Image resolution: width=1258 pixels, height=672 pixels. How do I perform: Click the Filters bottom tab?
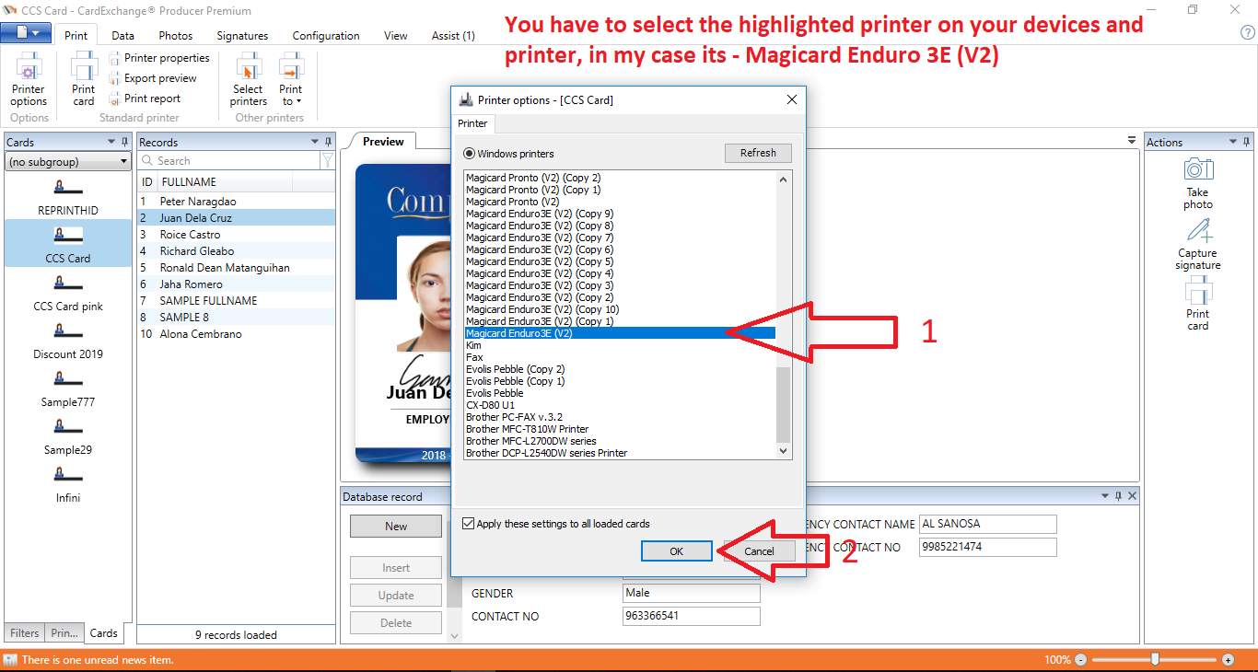tap(25, 633)
